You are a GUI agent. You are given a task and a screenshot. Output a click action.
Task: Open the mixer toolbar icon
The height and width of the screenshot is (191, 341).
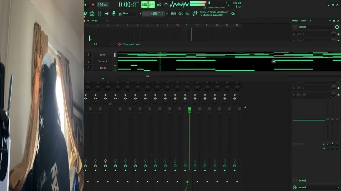(99, 14)
